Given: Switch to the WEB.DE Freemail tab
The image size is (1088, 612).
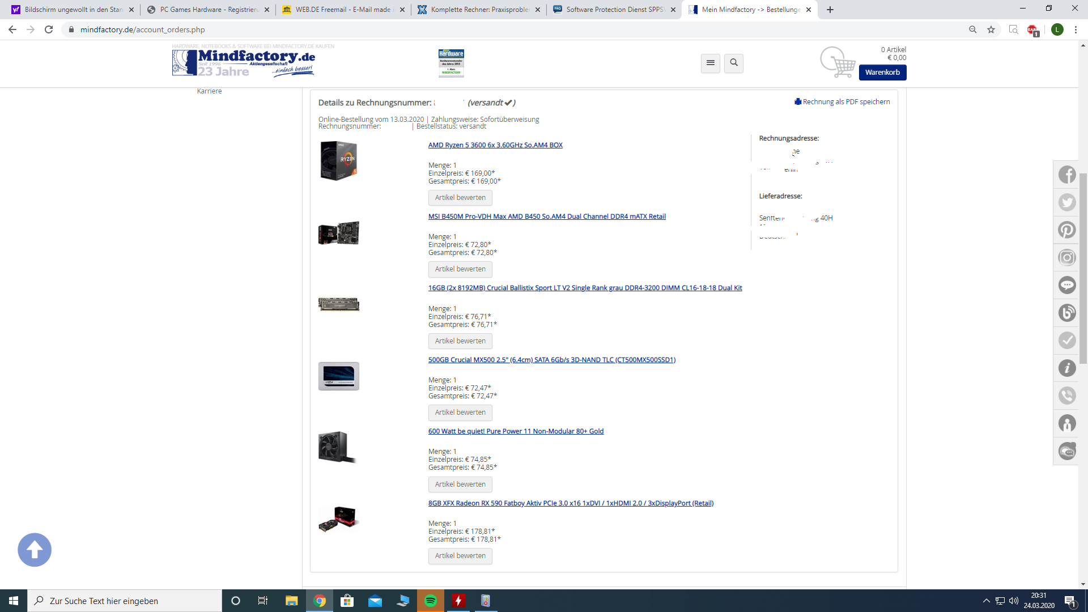Looking at the screenshot, I should coord(342,10).
